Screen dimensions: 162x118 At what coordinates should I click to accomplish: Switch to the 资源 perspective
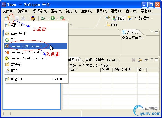tap(112, 24)
